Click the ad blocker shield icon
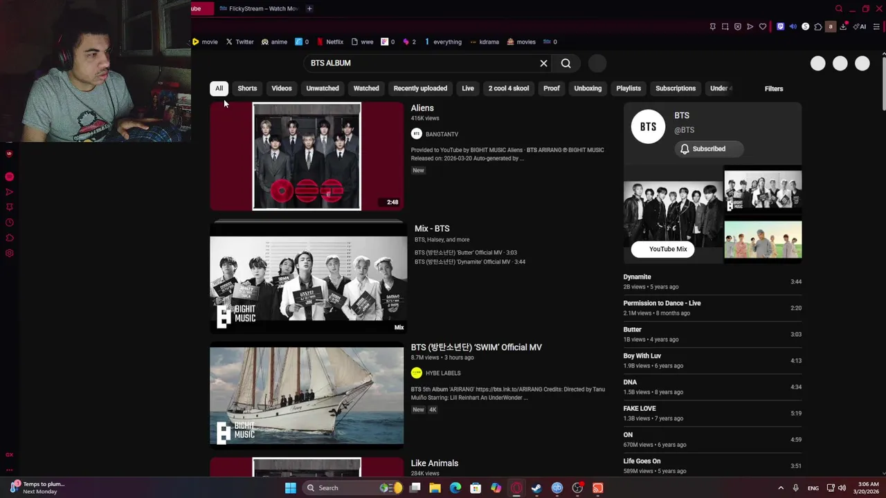The width and height of the screenshot is (886, 498). click(737, 26)
